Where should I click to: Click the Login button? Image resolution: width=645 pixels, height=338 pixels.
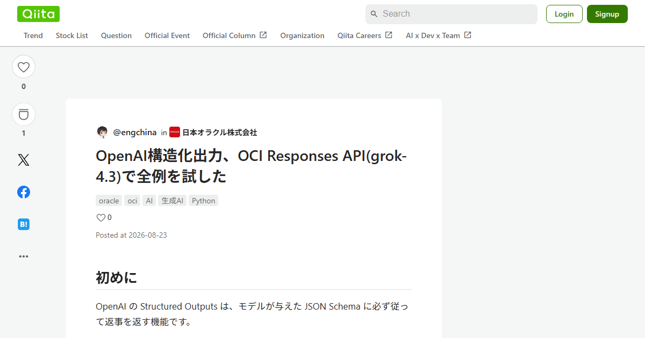tap(564, 14)
